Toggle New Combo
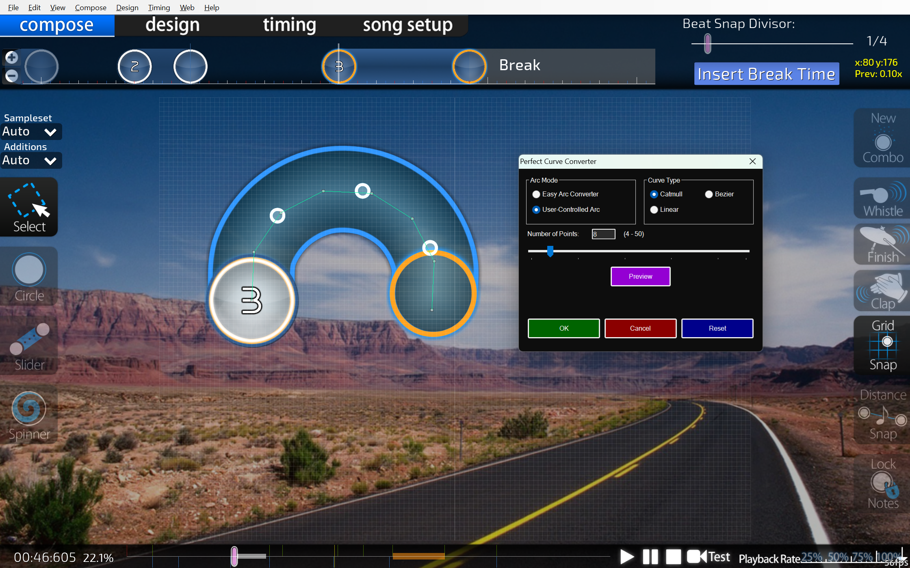The width and height of the screenshot is (910, 568). 882,138
